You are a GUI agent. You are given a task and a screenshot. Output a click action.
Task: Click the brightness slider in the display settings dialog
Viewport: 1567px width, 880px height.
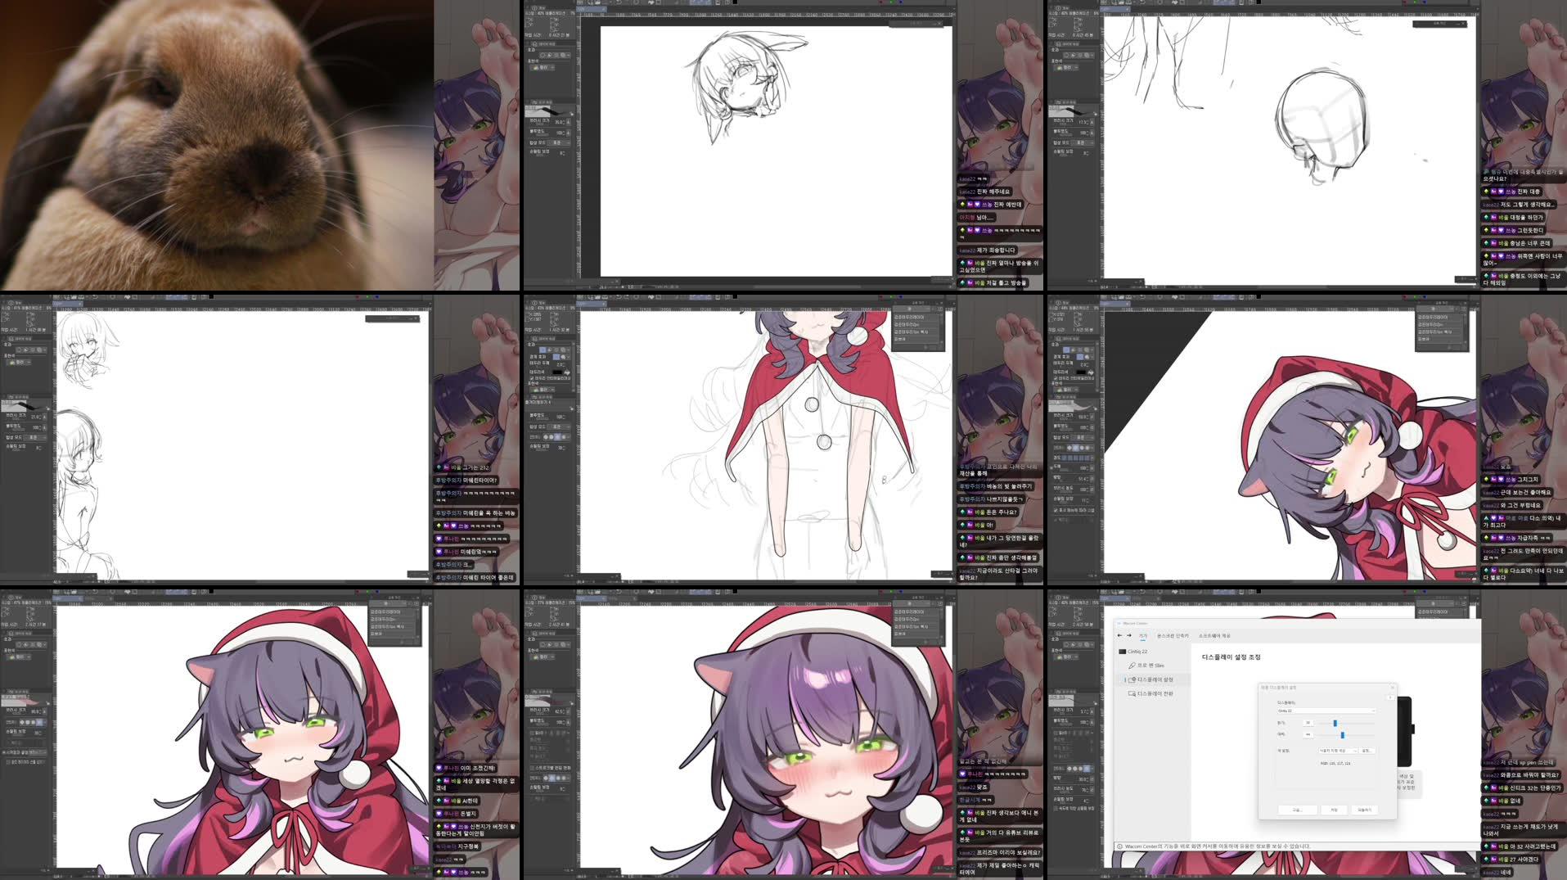pyautogui.click(x=1335, y=724)
